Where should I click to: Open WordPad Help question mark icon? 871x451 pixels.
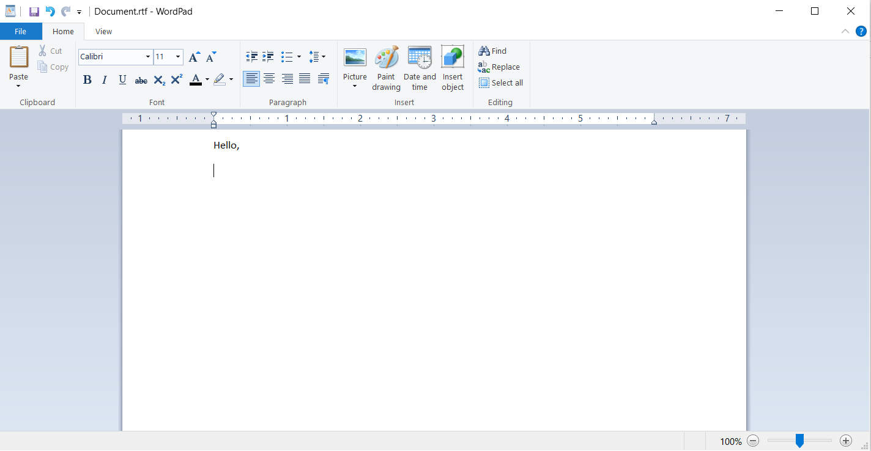[x=861, y=31]
